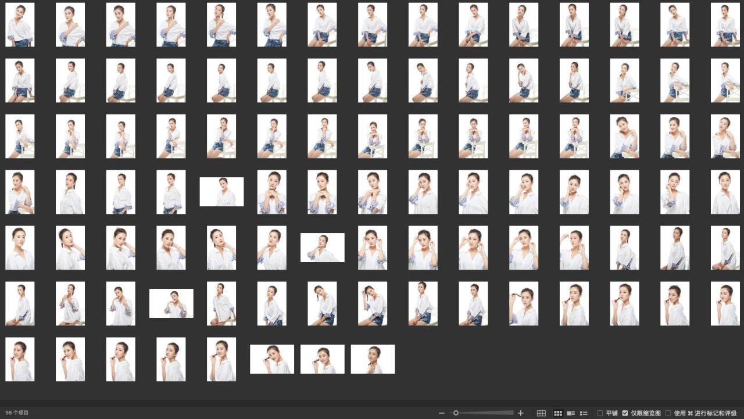
Task: Click the minus icon to shrink thumbnails
Action: (x=442, y=413)
